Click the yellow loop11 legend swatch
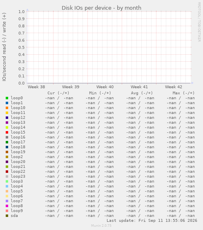This screenshot has width=203, height=230. [x=7, y=113]
